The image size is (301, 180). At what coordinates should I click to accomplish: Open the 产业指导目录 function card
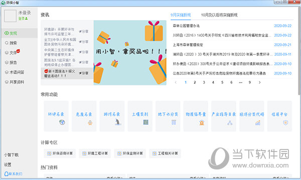(224, 116)
